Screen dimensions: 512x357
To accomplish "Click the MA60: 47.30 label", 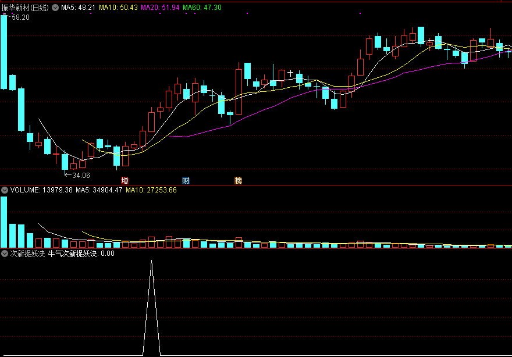I will (x=202, y=8).
